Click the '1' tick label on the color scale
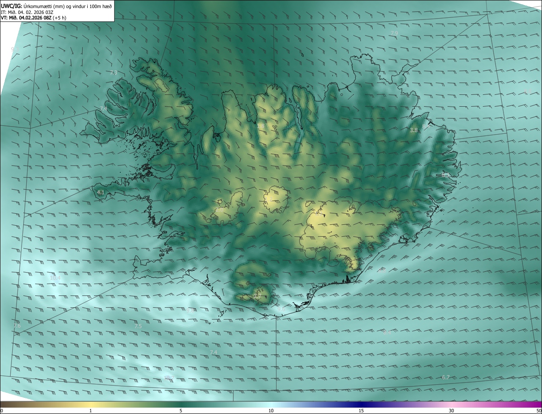Viewport: 542px width, 414px height. pyautogui.click(x=91, y=411)
